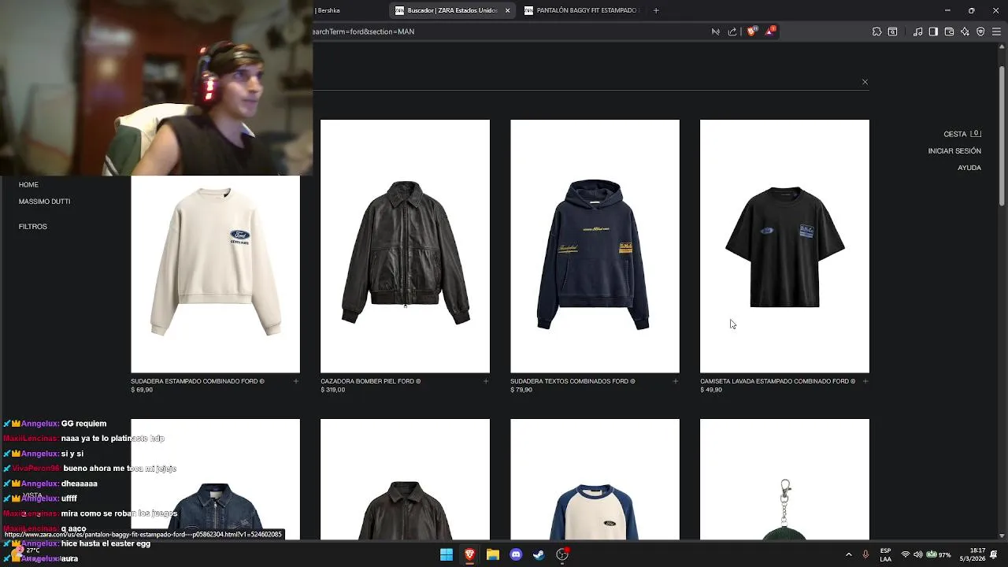This screenshot has height=567, width=1008.
Task: Open the browser hamburger menu
Action: tap(996, 31)
